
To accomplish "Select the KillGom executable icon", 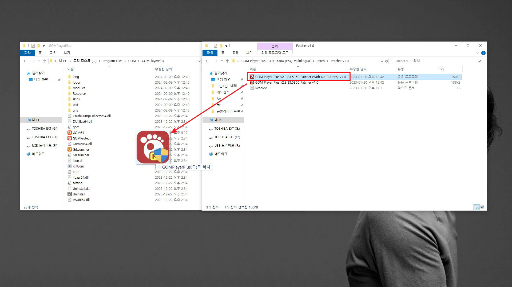I will click(70, 166).
